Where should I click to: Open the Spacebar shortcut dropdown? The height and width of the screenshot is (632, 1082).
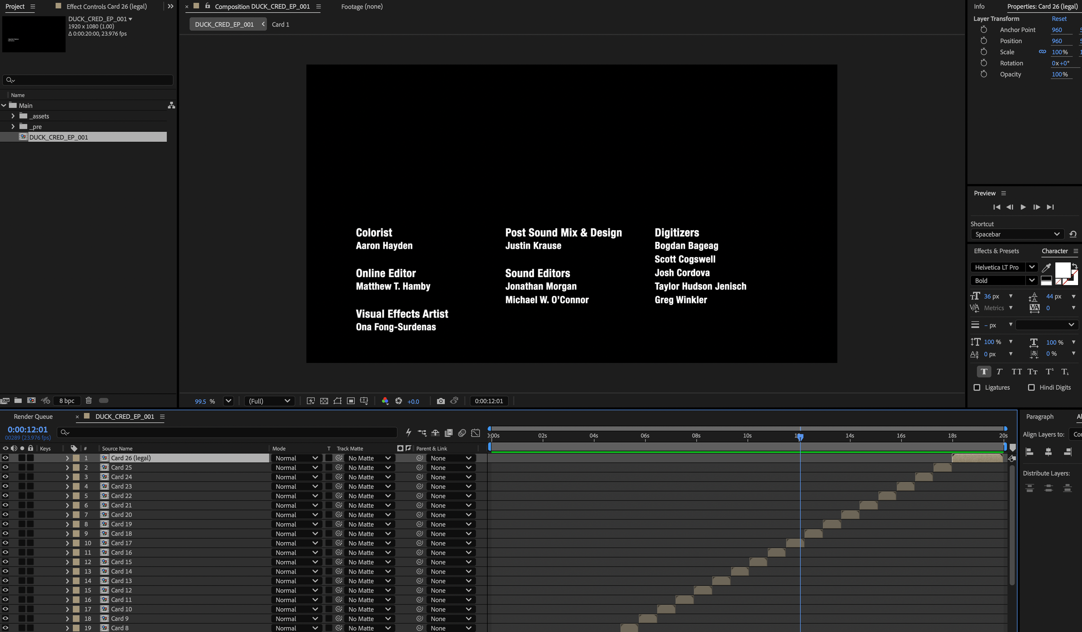1017,234
